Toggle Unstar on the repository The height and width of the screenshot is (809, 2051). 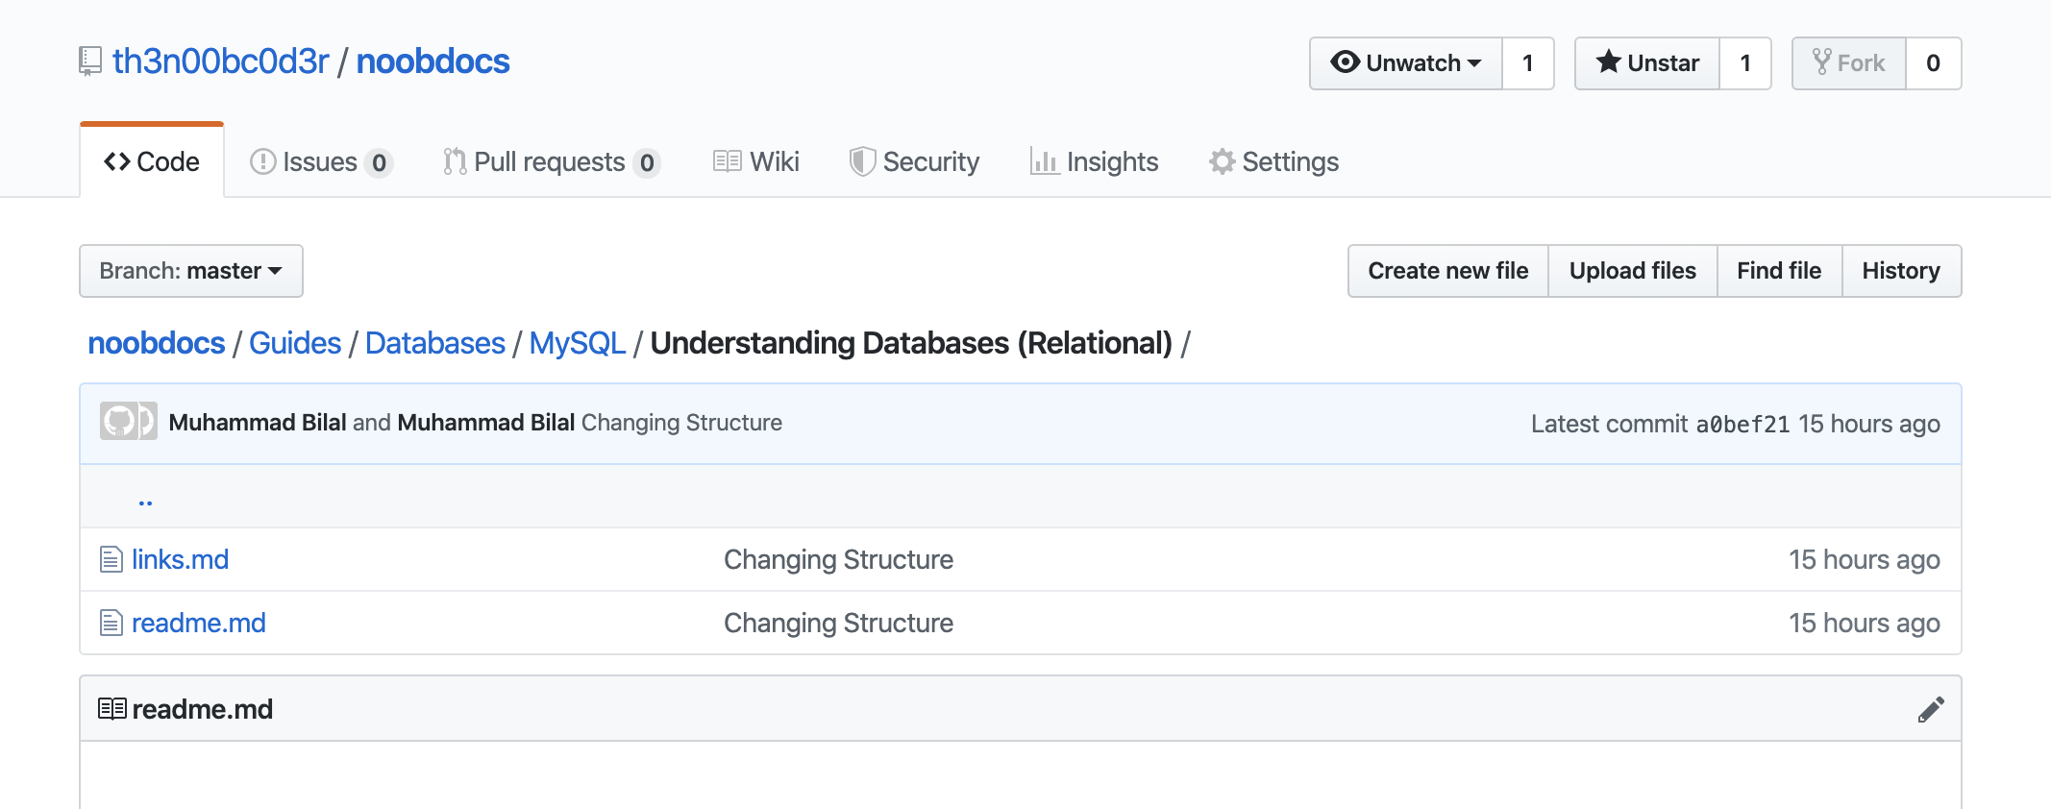coord(1647,63)
